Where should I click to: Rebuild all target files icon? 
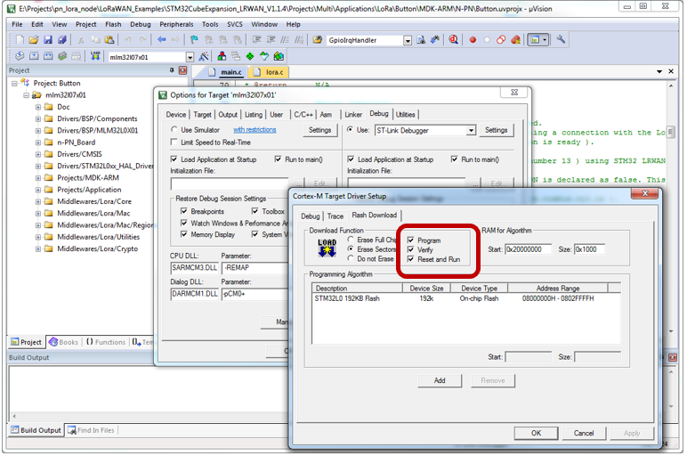pos(48,56)
